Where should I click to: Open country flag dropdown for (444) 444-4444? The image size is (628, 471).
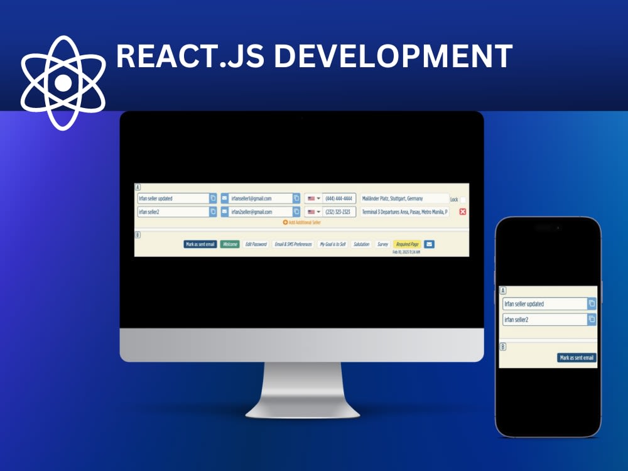pyautogui.click(x=313, y=198)
